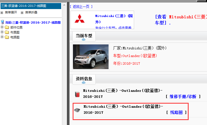Viewport: 207px width, 125px height.
Task: Click the 布置图 folder icon
Action: [x=7, y=32]
